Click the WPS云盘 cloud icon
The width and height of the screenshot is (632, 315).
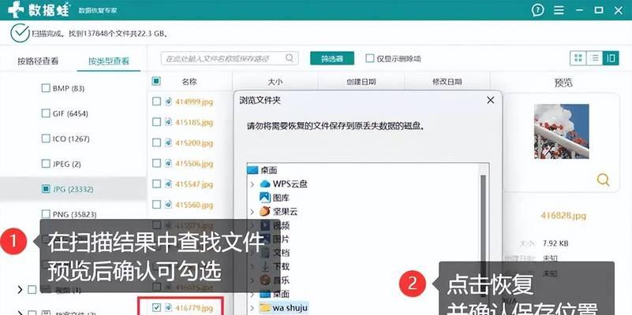[x=265, y=183]
